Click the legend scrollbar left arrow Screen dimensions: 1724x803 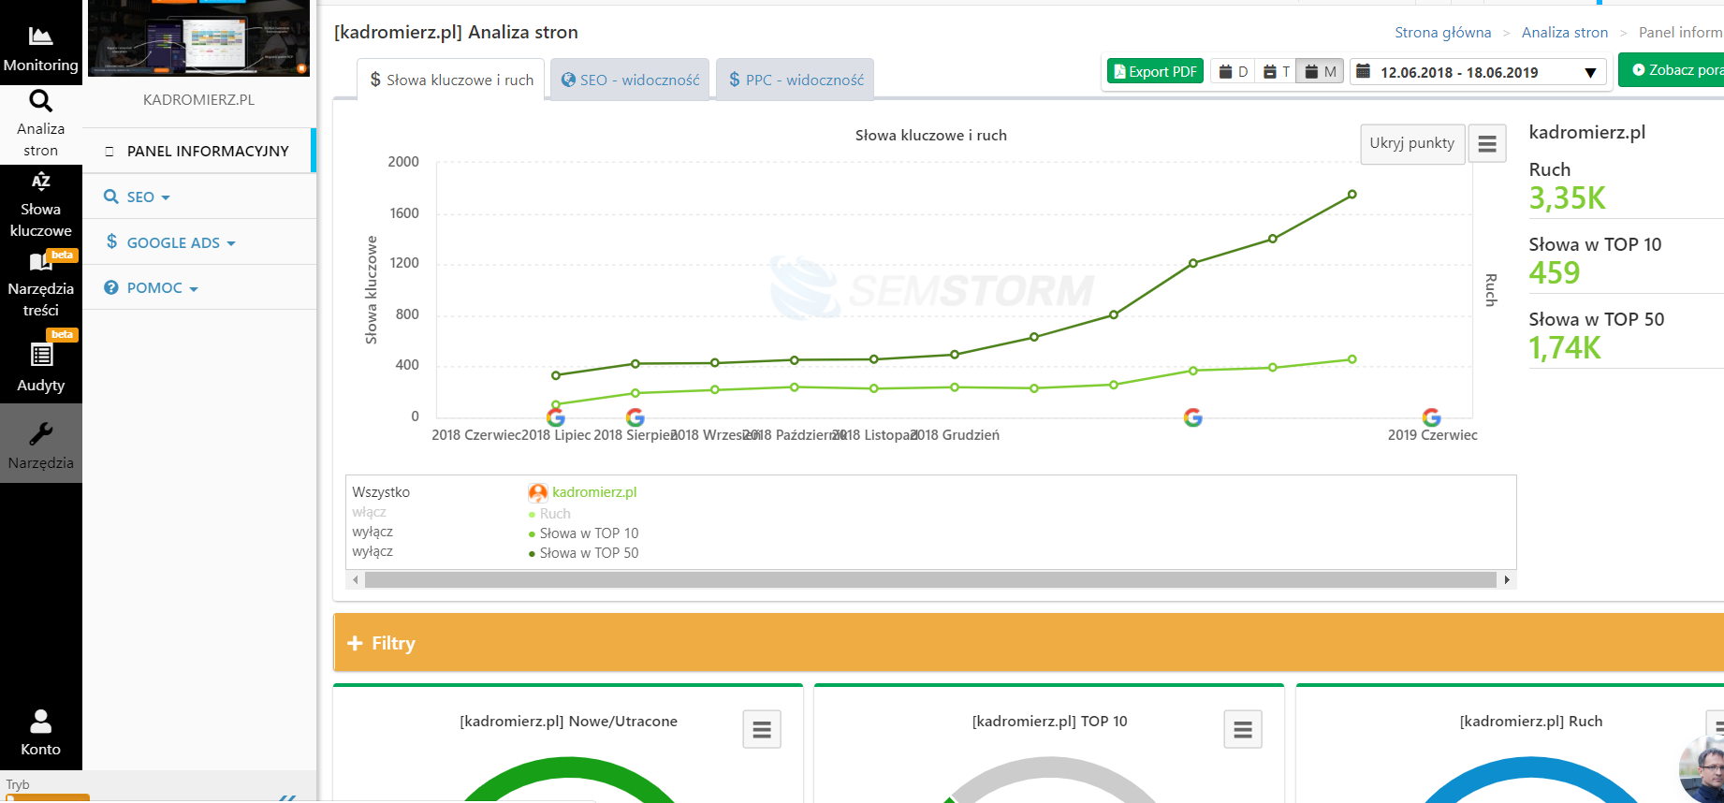[356, 580]
